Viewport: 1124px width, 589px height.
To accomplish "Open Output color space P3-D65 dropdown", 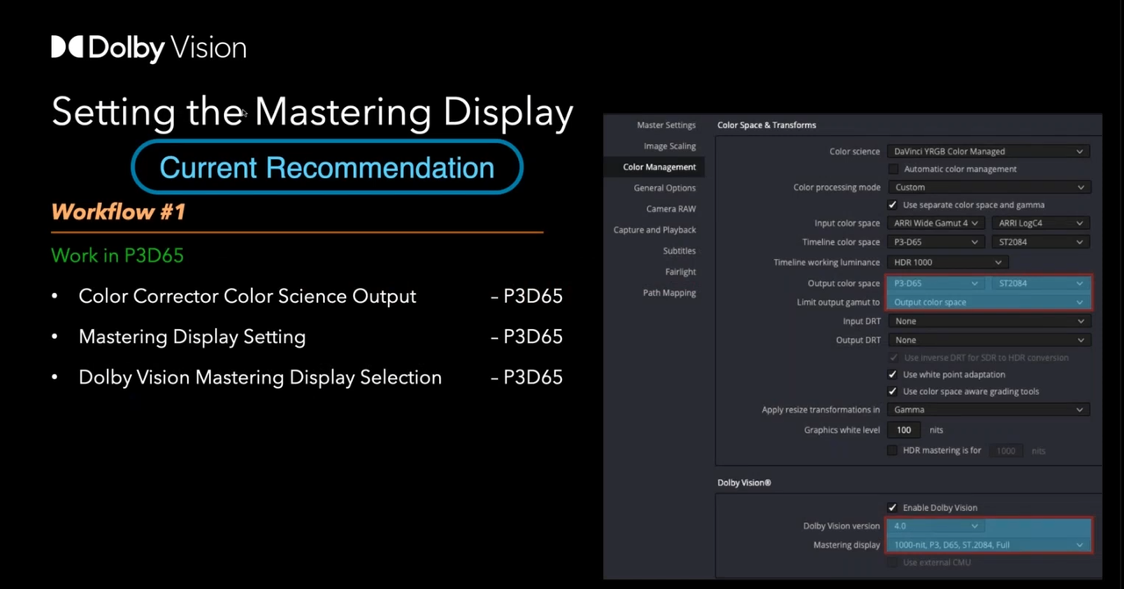I will click(x=935, y=284).
